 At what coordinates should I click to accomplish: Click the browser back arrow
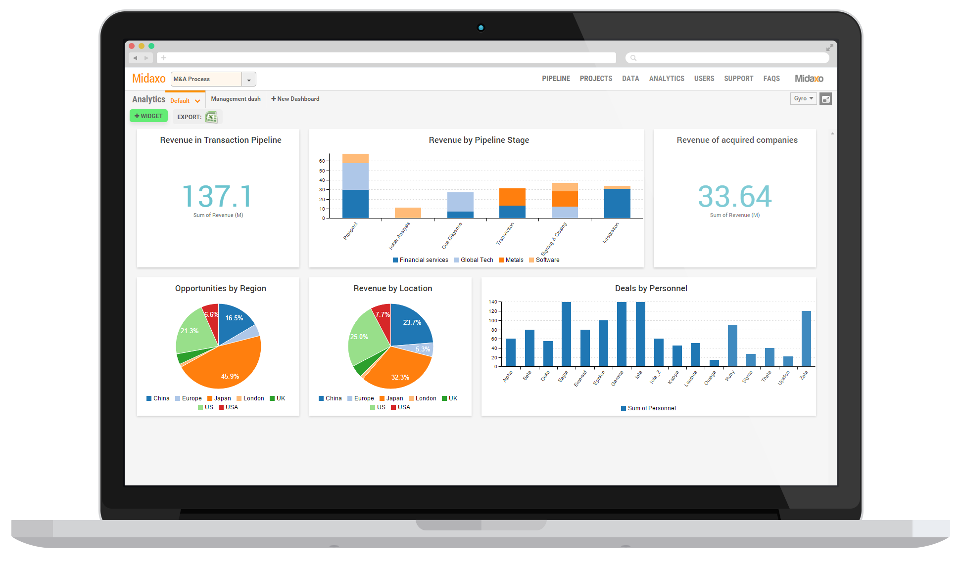pyautogui.click(x=135, y=58)
